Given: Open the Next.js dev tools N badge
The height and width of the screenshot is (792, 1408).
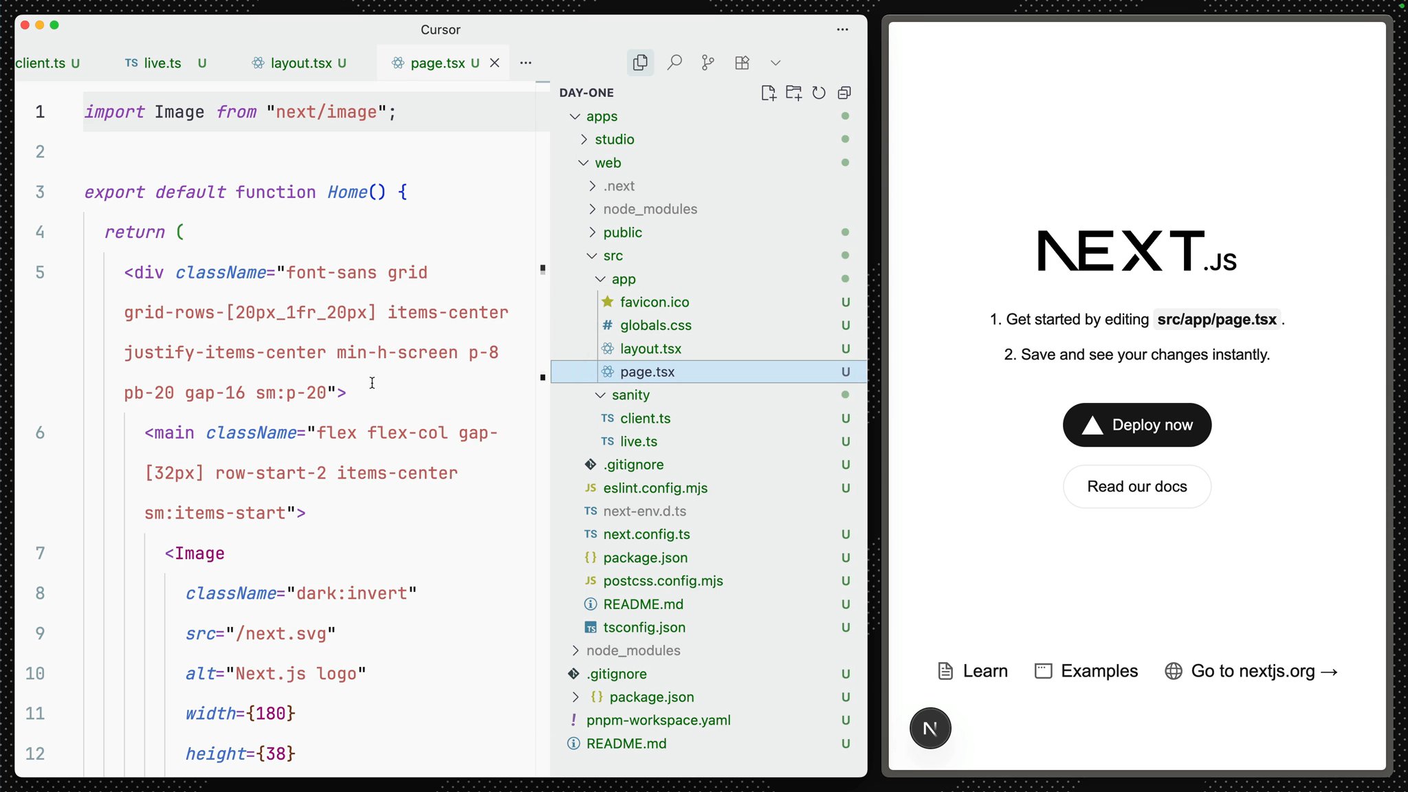Looking at the screenshot, I should point(930,729).
